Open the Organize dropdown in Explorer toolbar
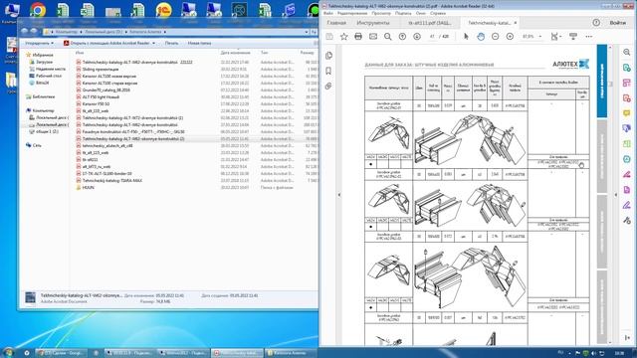The width and height of the screenshot is (637, 358). 40,43
